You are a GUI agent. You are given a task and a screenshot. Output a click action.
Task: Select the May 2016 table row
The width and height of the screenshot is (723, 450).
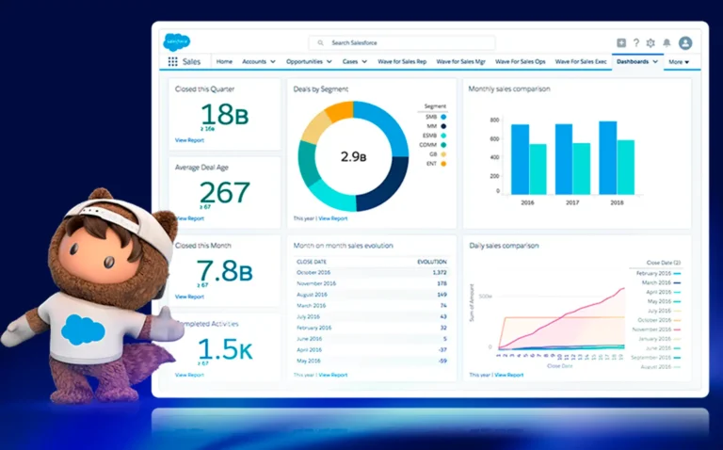pos(372,361)
